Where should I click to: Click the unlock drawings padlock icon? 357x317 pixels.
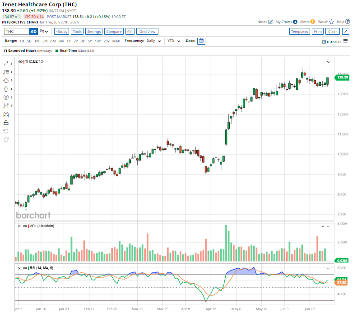(x=6, y=123)
